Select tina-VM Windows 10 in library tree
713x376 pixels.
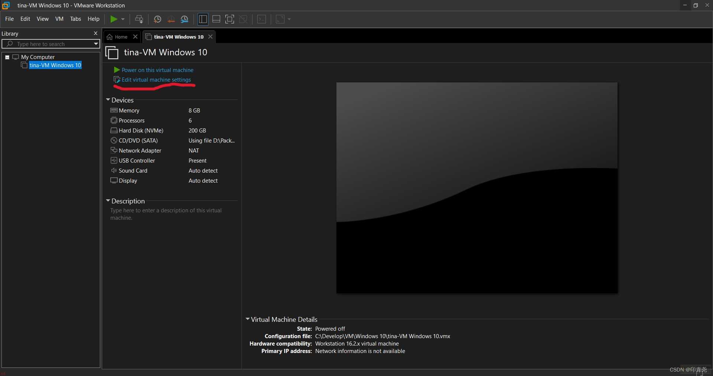[x=55, y=65]
